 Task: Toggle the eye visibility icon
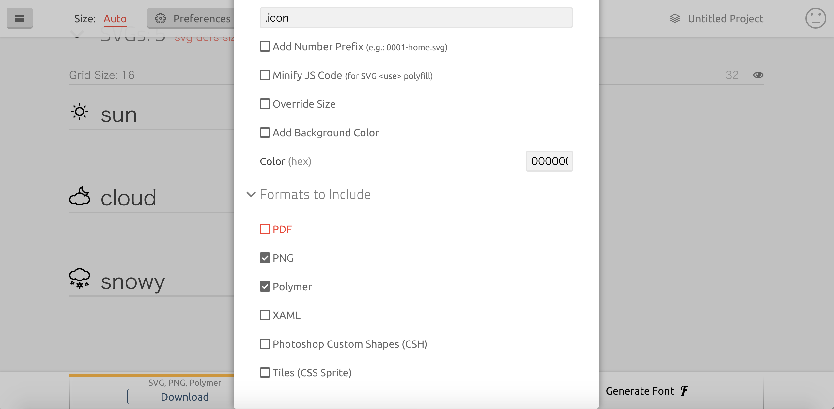point(758,75)
